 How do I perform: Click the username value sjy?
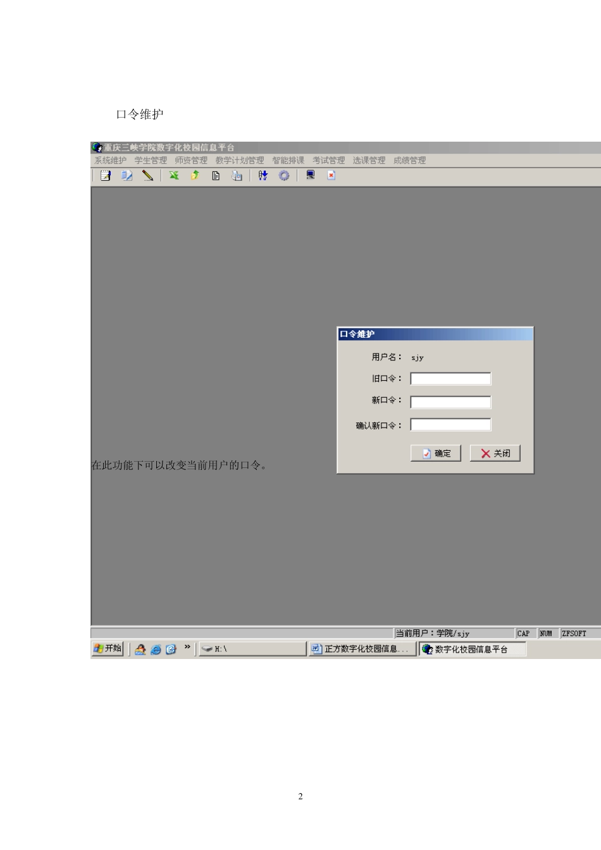[x=418, y=358]
